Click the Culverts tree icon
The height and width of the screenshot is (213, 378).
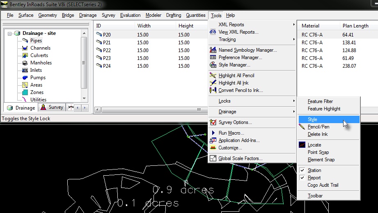[x=25, y=55]
